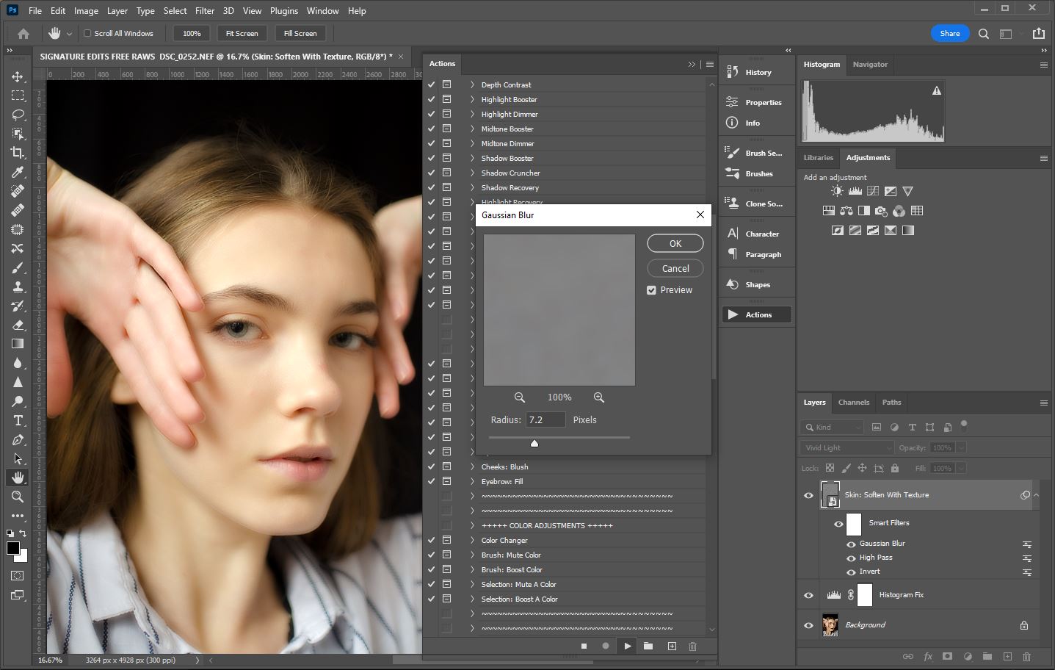1055x670 pixels.
Task: Click the Radius slider handle
Action: click(534, 443)
